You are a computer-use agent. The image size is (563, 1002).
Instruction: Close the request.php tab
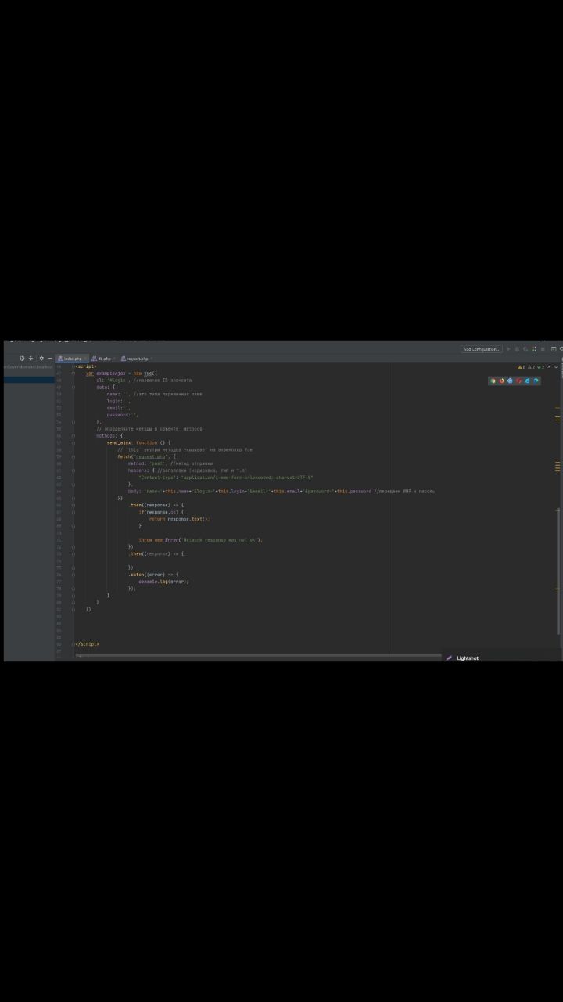click(x=151, y=359)
